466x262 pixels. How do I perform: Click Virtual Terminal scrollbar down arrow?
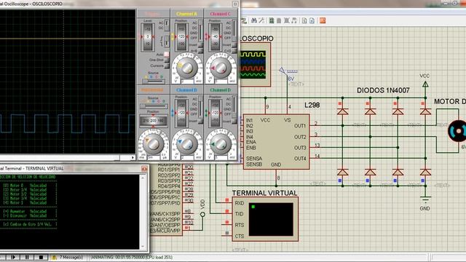[143, 246]
